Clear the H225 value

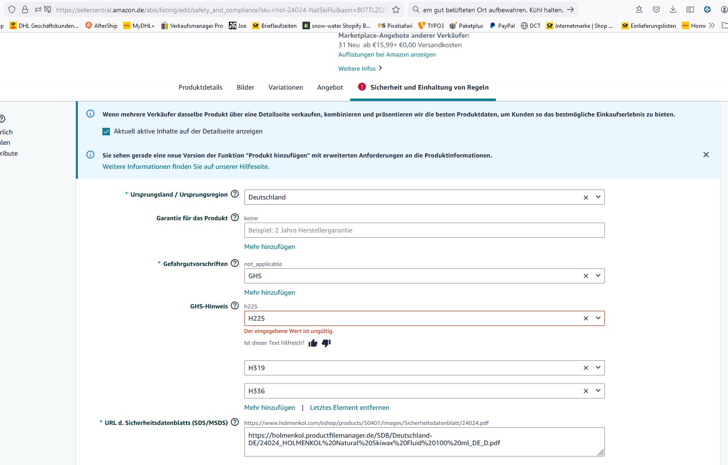(586, 319)
